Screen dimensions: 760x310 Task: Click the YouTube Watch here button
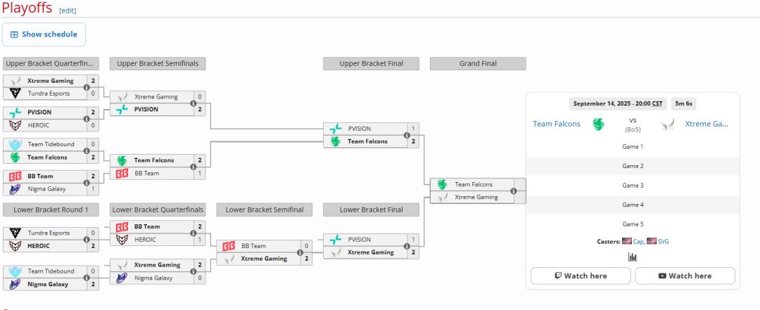685,276
